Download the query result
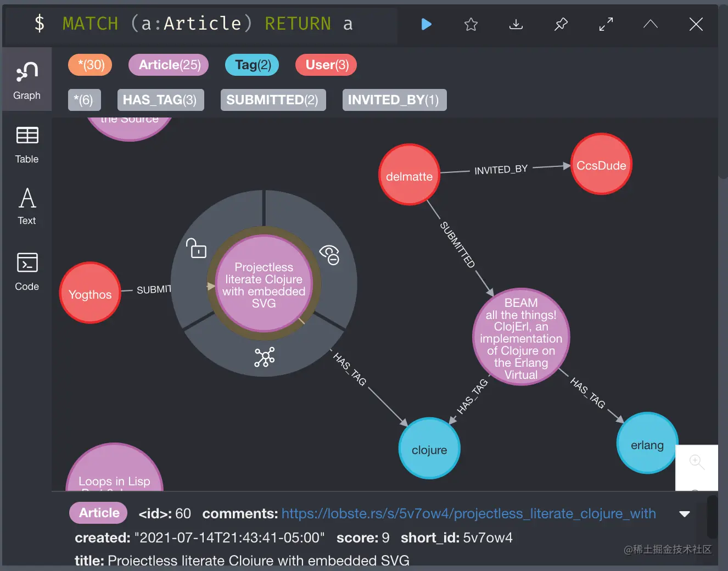Screen dimensions: 728x571 [516, 24]
